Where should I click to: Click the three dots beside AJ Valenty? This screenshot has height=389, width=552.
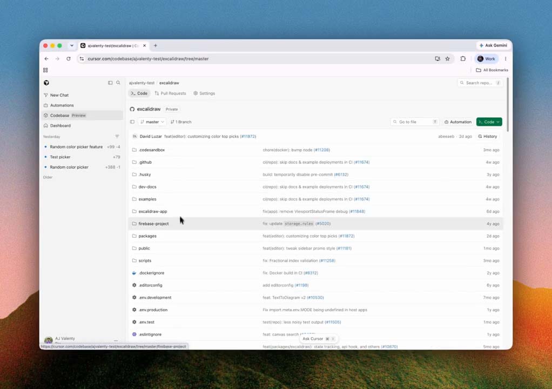click(x=116, y=340)
